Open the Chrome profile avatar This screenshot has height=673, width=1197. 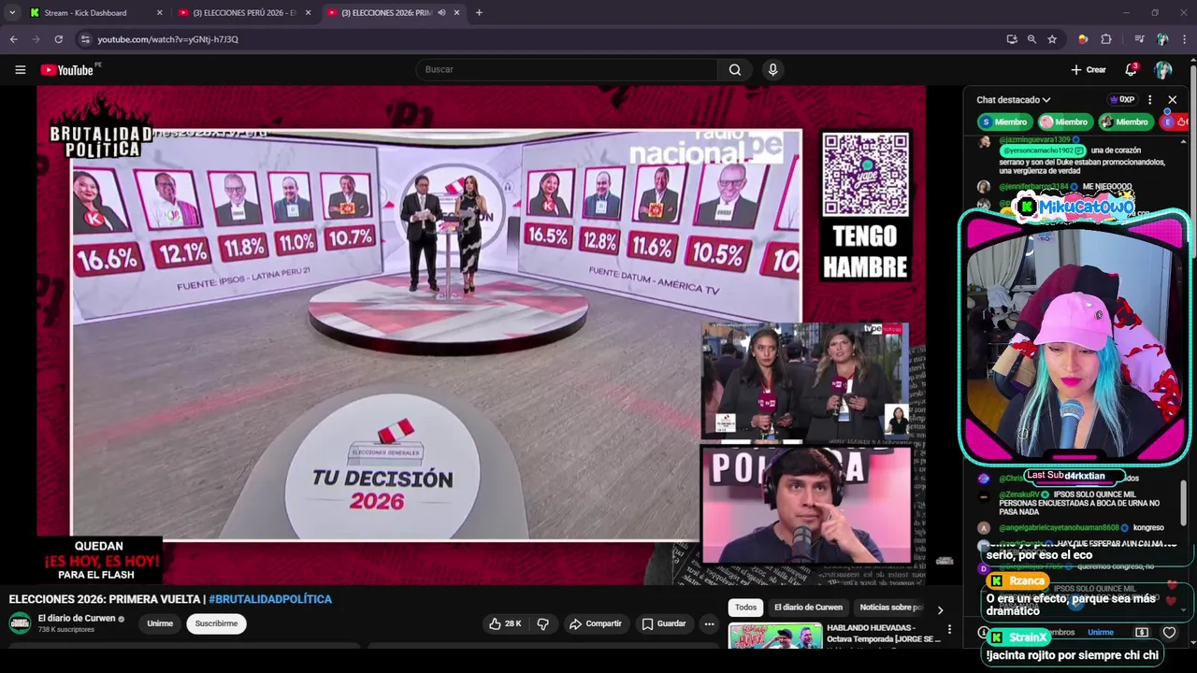1162,39
